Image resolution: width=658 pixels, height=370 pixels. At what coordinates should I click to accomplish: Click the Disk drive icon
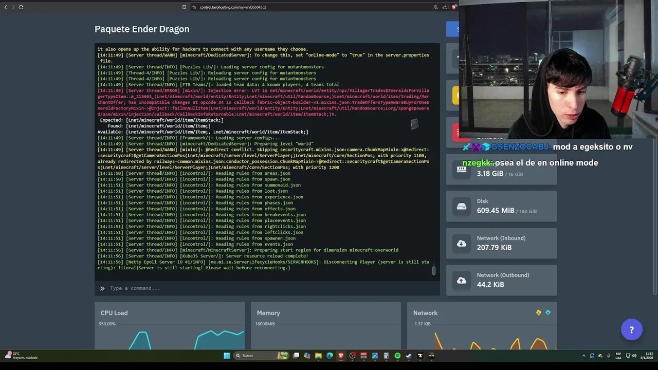[x=462, y=207]
